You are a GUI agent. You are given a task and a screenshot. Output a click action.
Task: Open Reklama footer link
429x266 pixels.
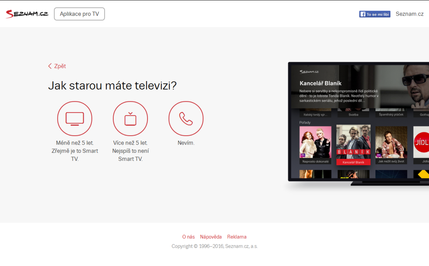[x=237, y=237]
